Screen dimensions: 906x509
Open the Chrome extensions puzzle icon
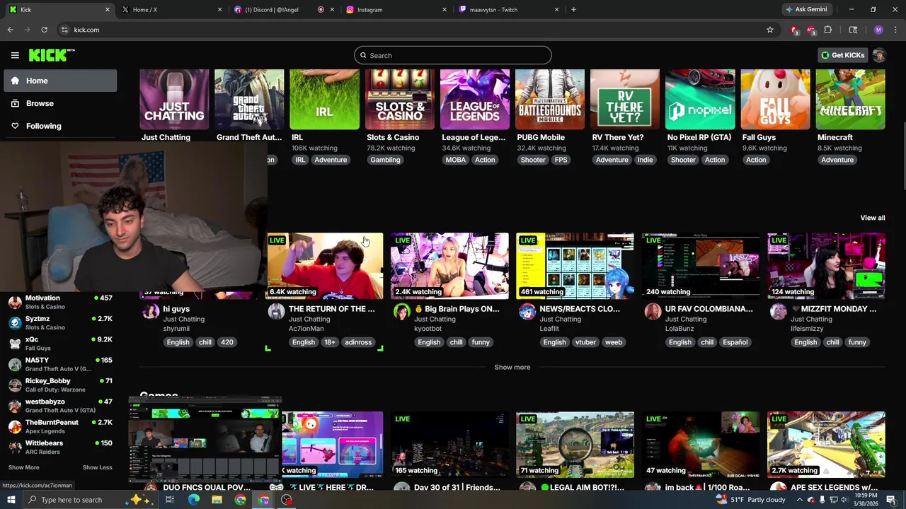828,30
